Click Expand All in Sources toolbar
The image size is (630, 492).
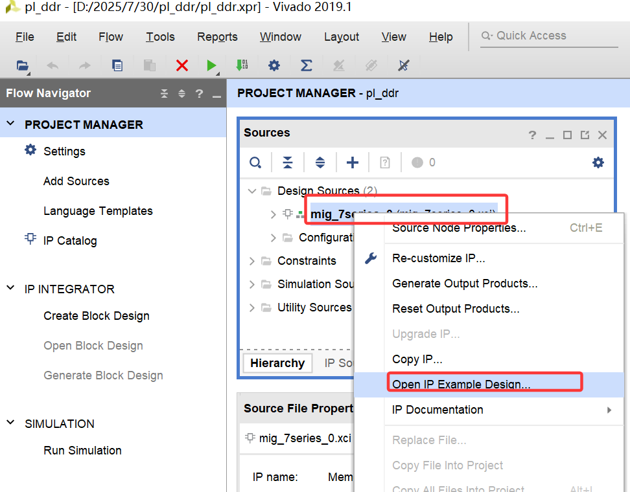(x=320, y=162)
